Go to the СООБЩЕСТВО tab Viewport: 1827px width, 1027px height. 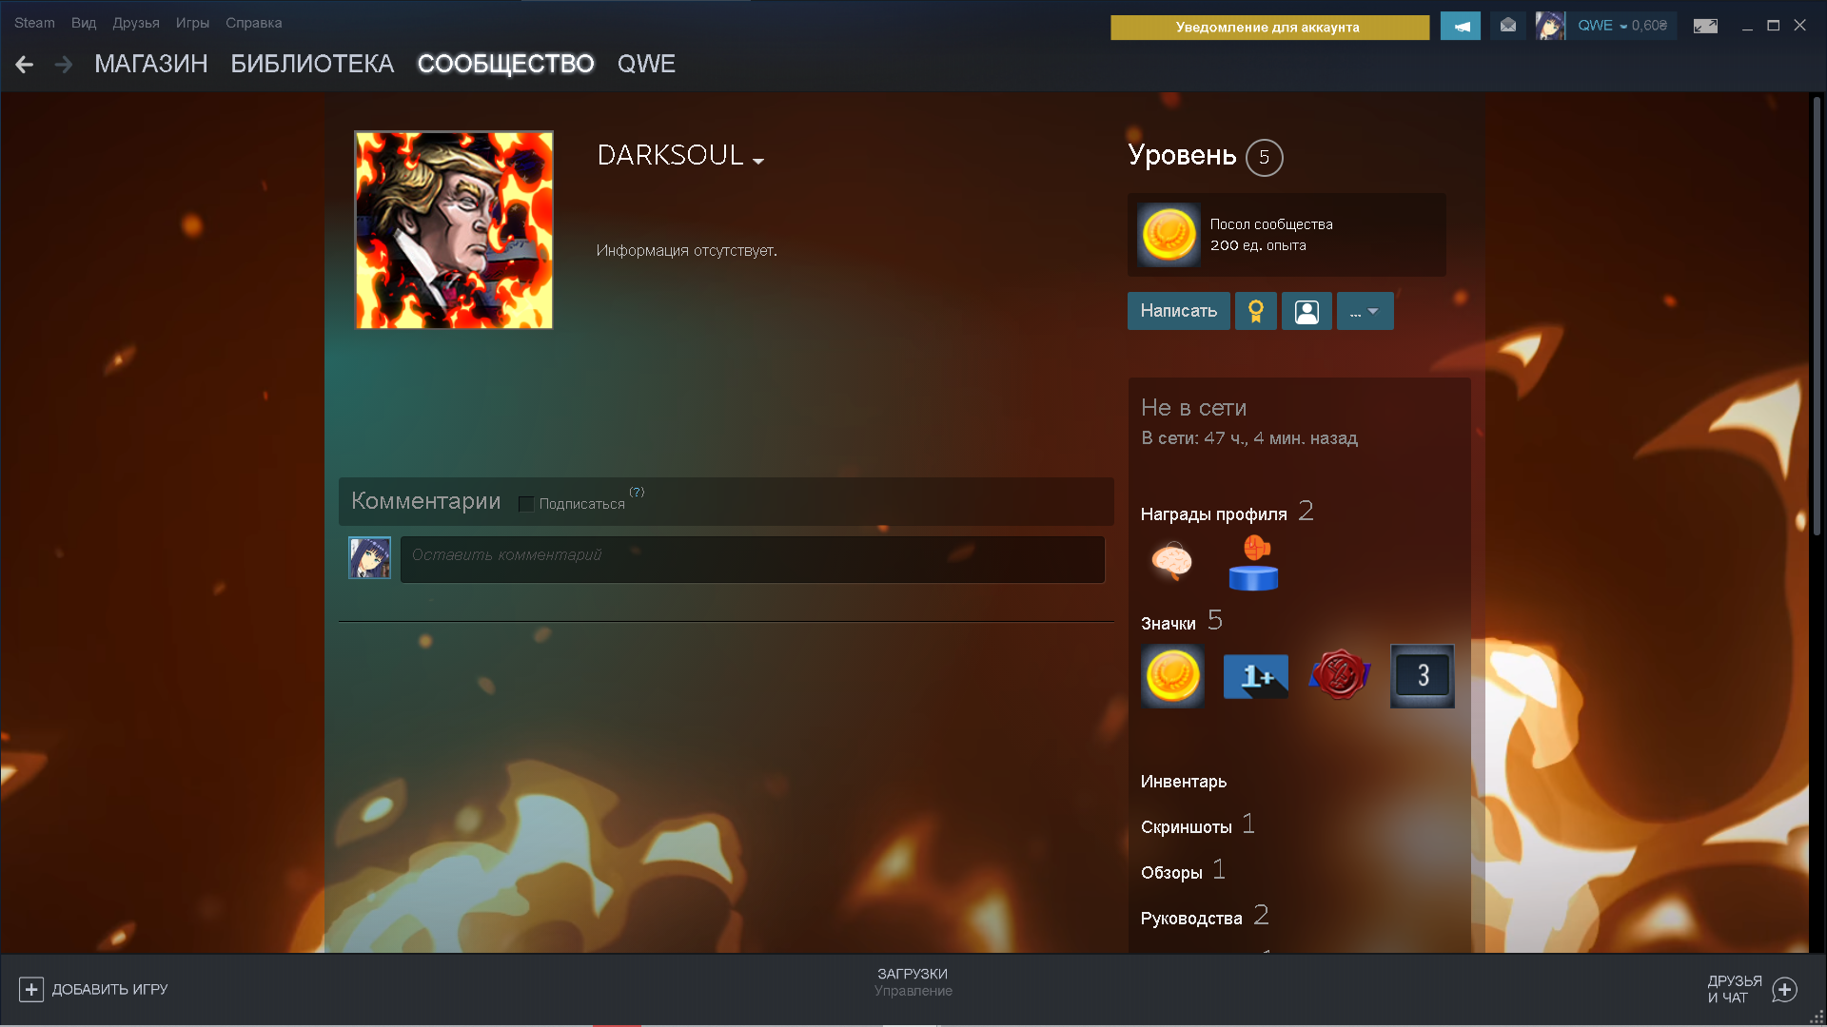506,64
